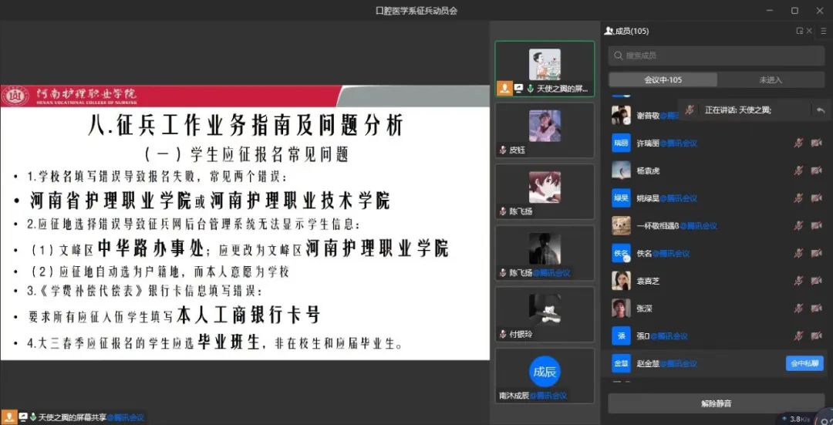
Task: Pop out the members panel window
Action: coord(800,31)
